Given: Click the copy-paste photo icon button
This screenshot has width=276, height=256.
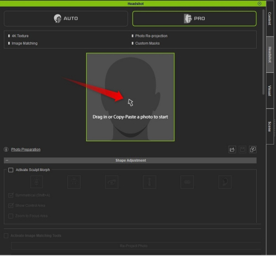Looking at the screenshot, I should (253, 150).
